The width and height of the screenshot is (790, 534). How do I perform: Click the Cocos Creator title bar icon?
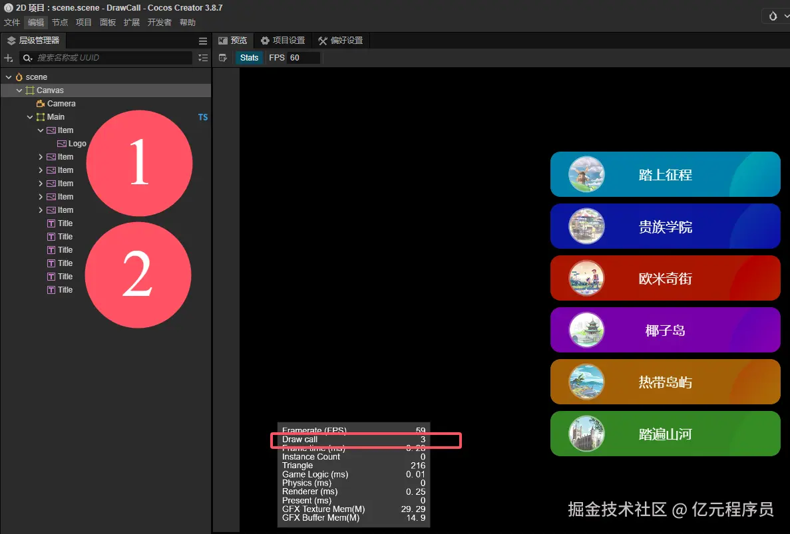(x=8, y=8)
